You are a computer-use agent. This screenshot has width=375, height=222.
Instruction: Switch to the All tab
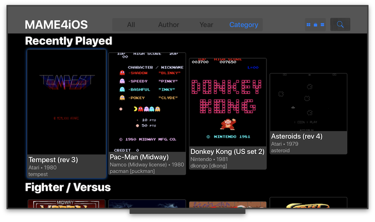pyautogui.click(x=131, y=25)
